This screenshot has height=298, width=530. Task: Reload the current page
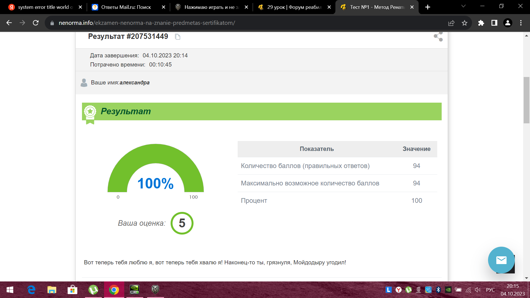pyautogui.click(x=36, y=23)
